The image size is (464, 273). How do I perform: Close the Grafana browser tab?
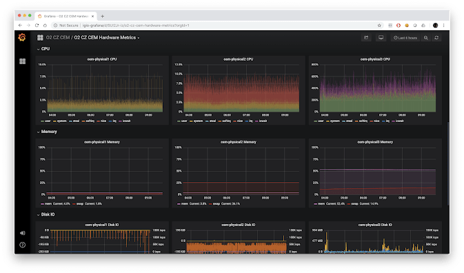pos(92,17)
